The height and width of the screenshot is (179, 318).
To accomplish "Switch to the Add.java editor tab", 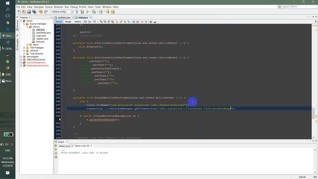I will click(83, 18).
